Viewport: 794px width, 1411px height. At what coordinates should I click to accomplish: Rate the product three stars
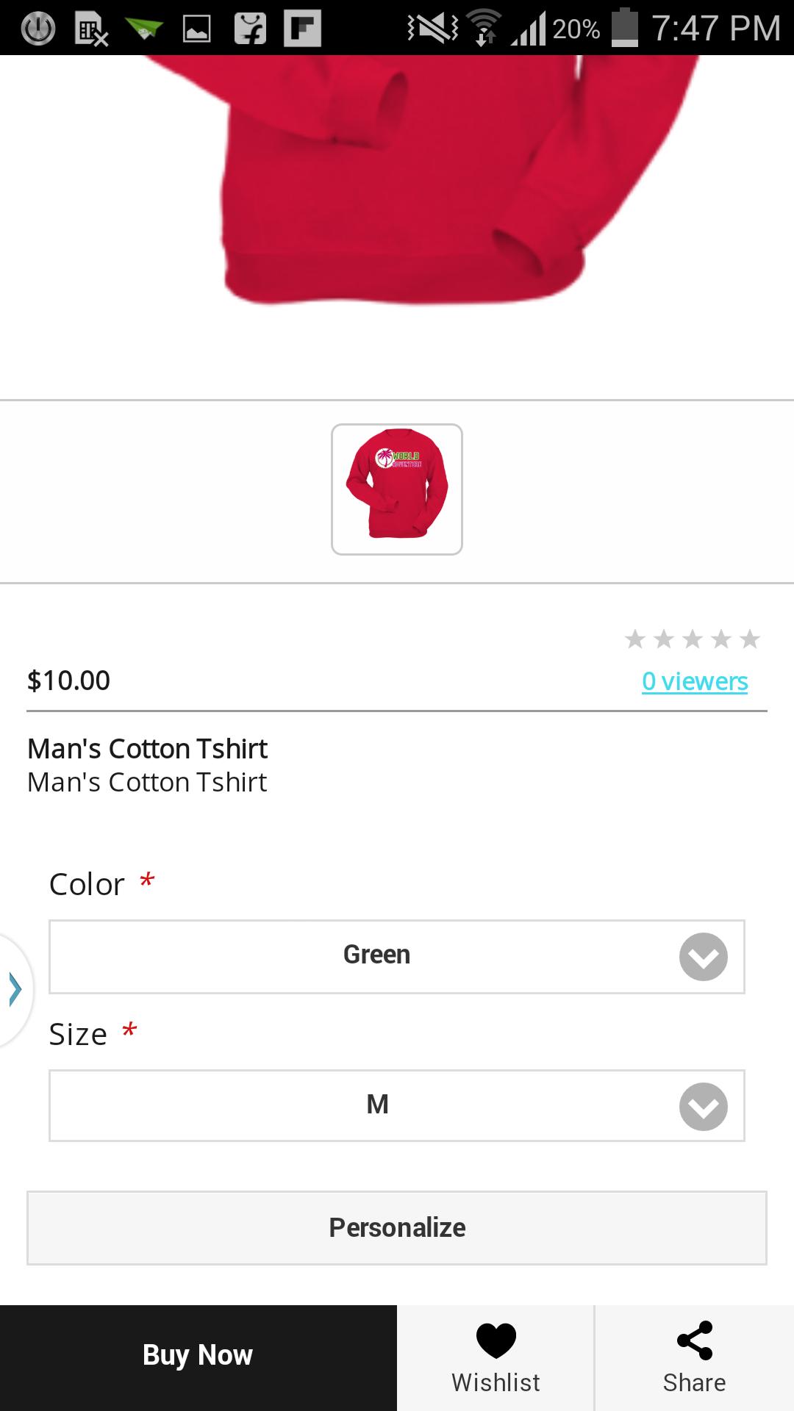pyautogui.click(x=693, y=639)
